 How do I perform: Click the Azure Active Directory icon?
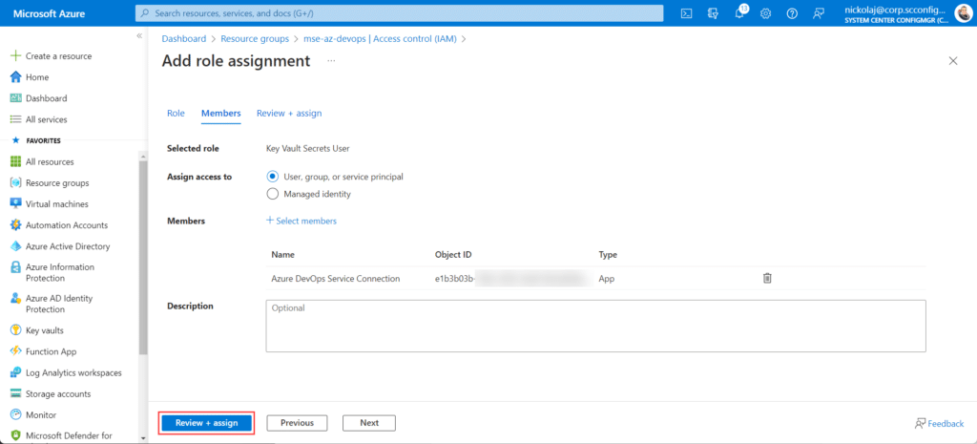coord(16,246)
